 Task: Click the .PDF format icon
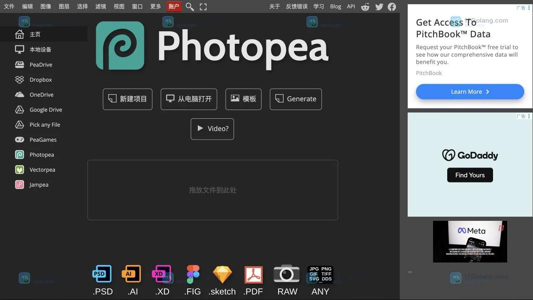(254, 275)
